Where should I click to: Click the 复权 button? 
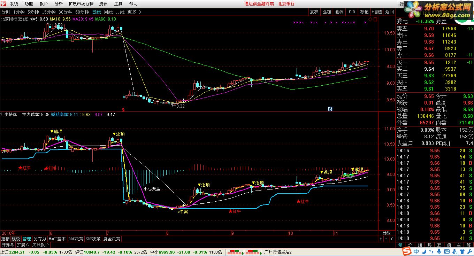(314, 12)
